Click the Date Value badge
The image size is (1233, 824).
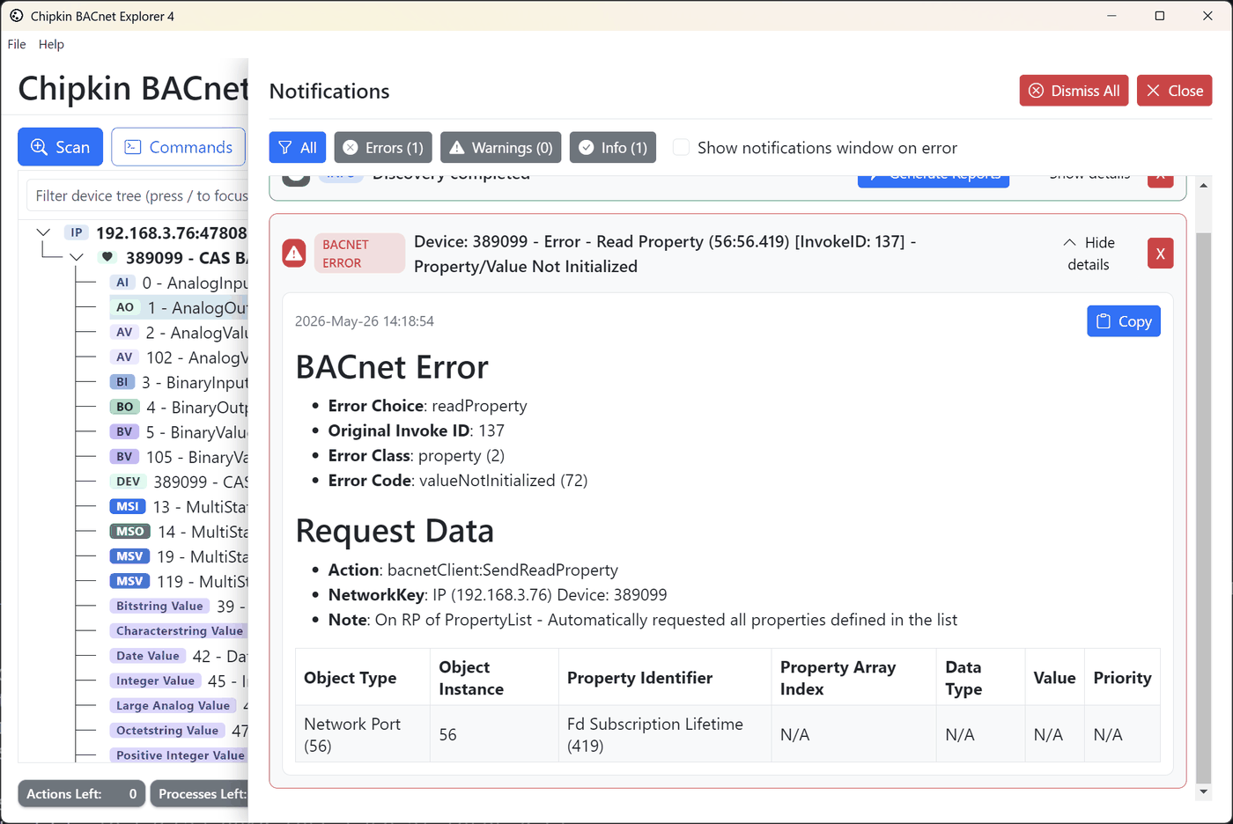148,655
